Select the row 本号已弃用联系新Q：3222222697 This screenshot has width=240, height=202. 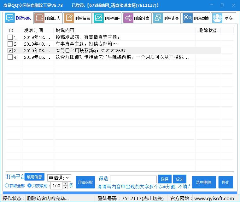click(114, 51)
